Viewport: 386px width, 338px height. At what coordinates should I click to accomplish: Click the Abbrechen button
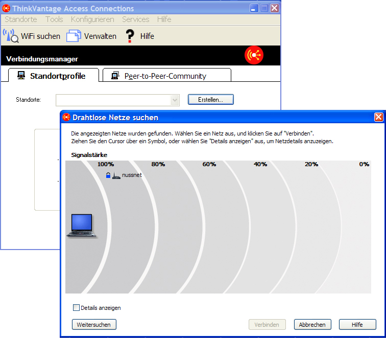312,324
